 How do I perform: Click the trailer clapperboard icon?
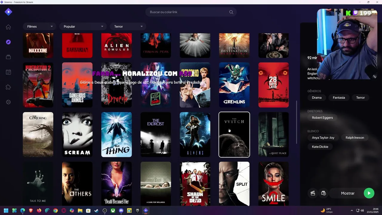tap(313, 193)
